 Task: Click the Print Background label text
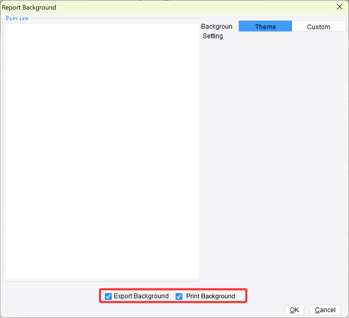coord(210,296)
